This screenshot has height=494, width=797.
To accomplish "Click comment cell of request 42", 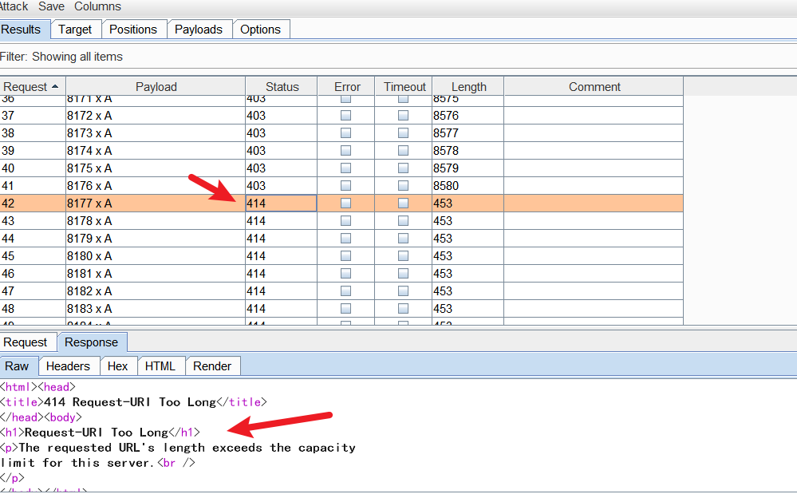I will click(x=594, y=204).
